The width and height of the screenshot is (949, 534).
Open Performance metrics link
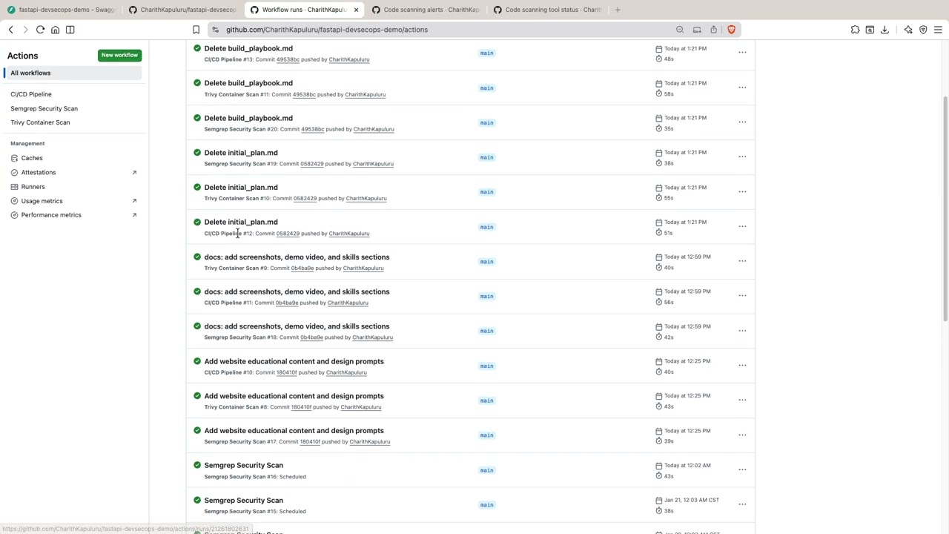pos(51,215)
